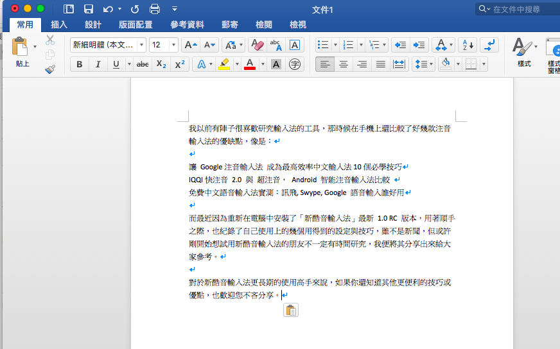Click the Format Painter brush icon
The height and width of the screenshot is (349, 560).
50,69
